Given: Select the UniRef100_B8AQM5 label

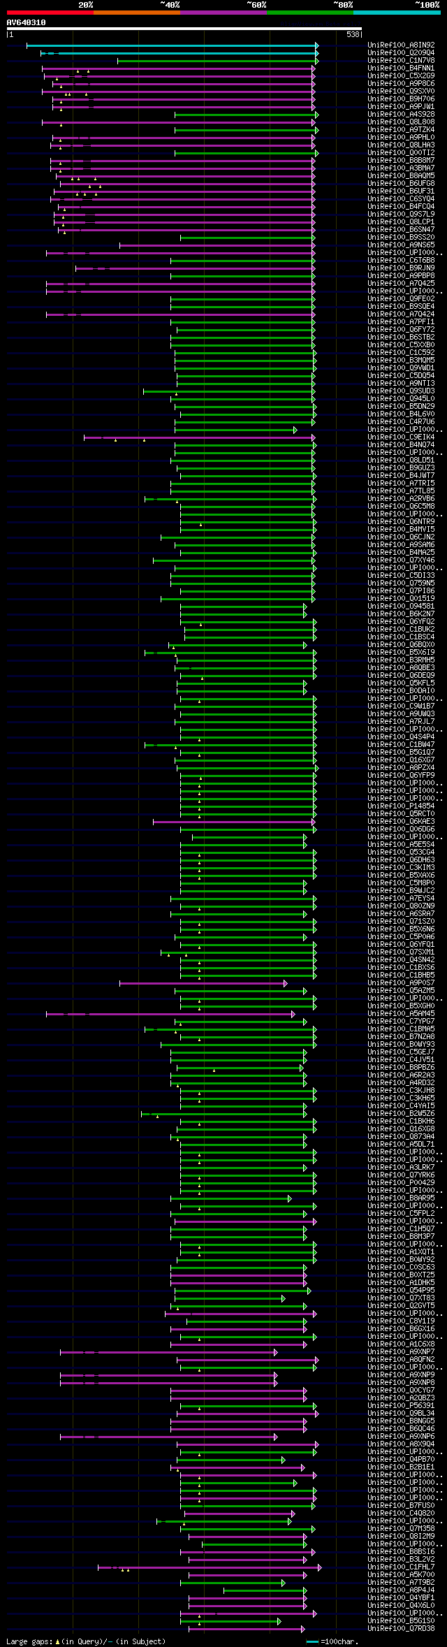Looking at the screenshot, I should pos(401,176).
